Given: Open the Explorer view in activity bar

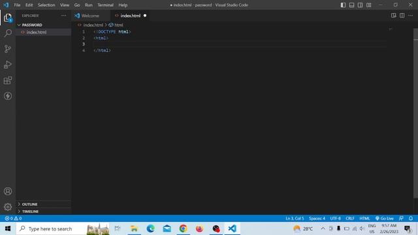Looking at the screenshot, I should tap(8, 18).
